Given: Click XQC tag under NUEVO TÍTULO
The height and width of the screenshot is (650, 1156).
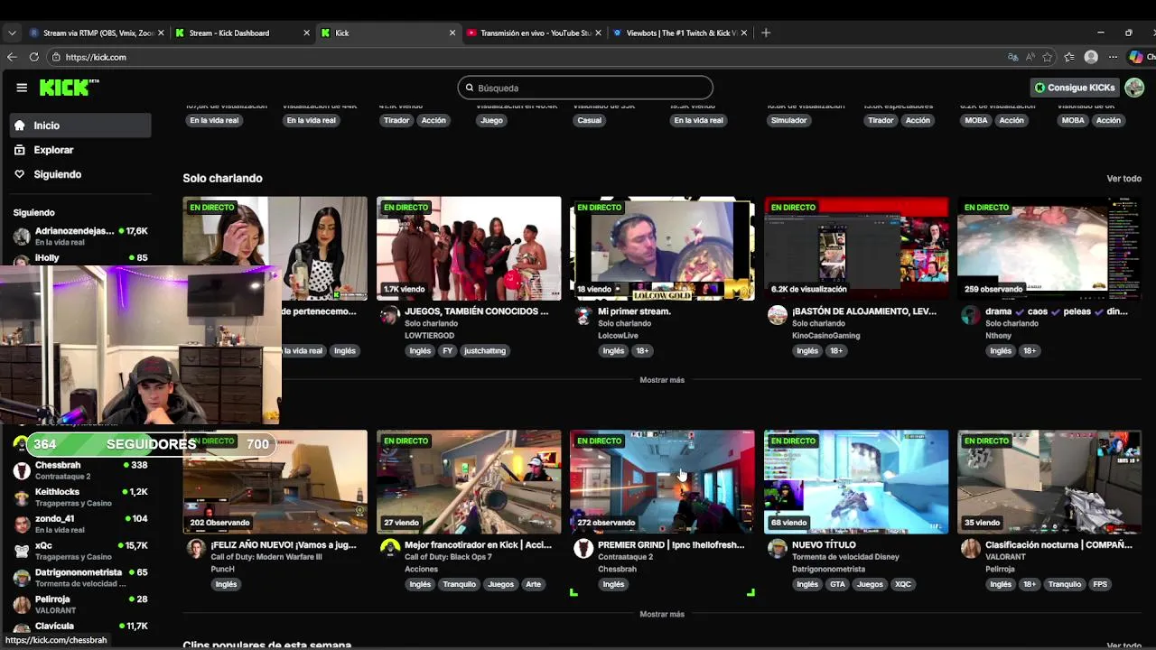Looking at the screenshot, I should tap(903, 584).
